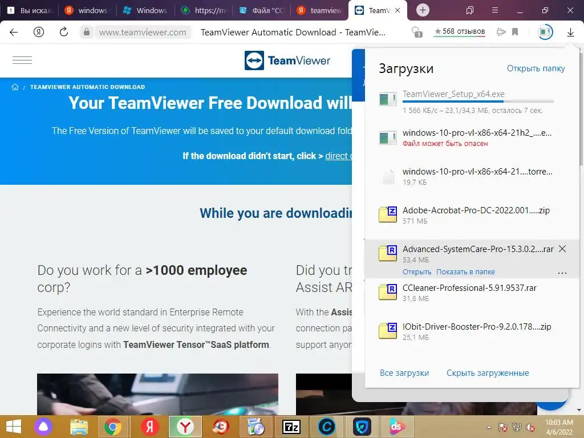The height and width of the screenshot is (438, 584).
Task: Switch to the 'Файл CC' tab
Action: (x=262, y=10)
